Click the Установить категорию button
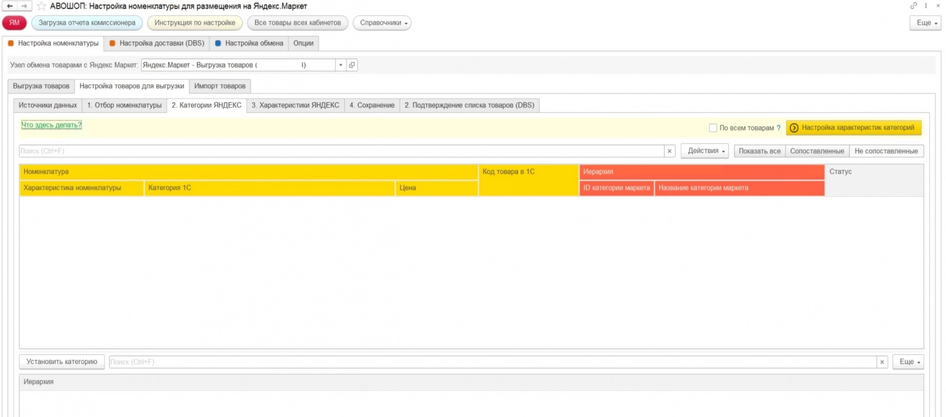This screenshot has height=417, width=946. [x=62, y=362]
